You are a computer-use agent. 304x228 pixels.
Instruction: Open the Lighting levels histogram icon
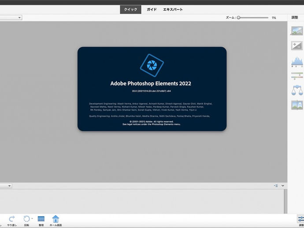click(297, 62)
